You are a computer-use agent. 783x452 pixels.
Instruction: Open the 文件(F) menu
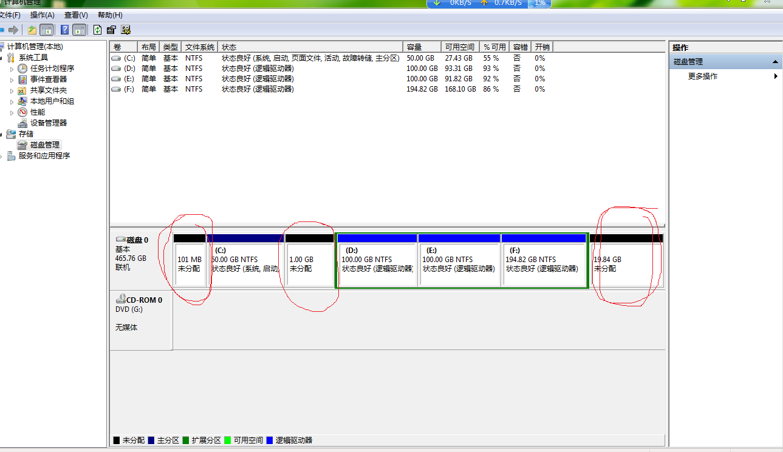pyautogui.click(x=10, y=15)
